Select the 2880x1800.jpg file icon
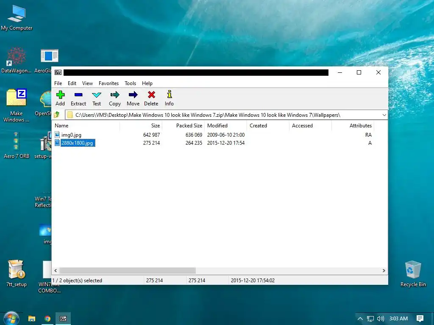The image size is (434, 325). coord(57,143)
